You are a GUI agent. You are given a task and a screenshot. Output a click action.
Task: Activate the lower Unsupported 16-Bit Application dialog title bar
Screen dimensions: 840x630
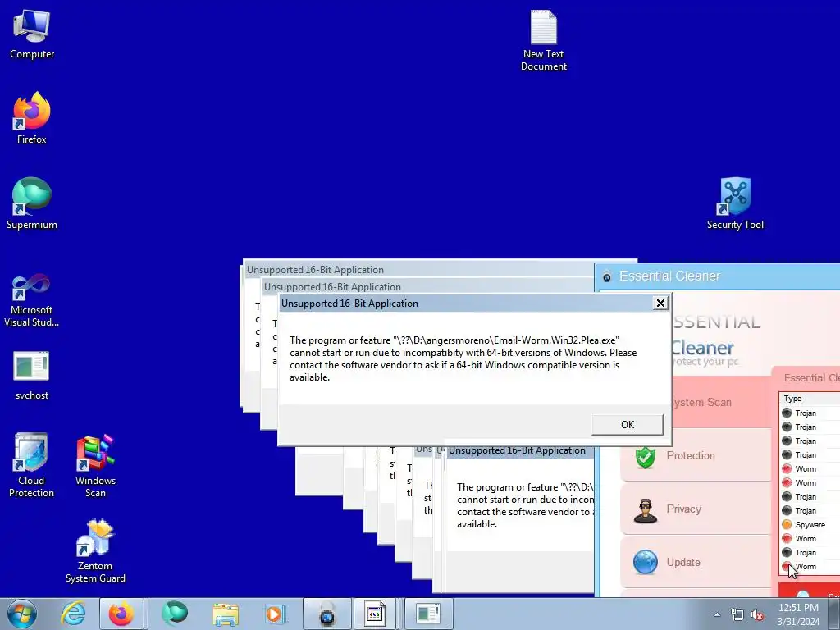[x=521, y=450]
